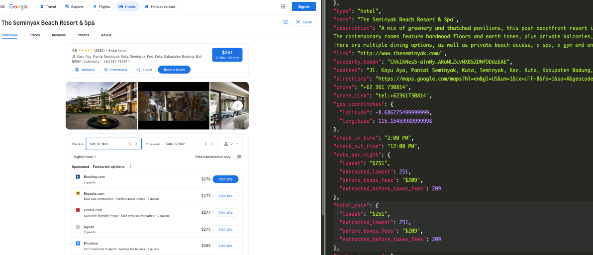
Task: Open the Directions button for the hotel
Action: click(116, 70)
